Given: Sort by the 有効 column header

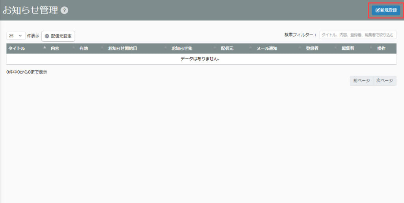Looking at the screenshot, I should pos(84,48).
